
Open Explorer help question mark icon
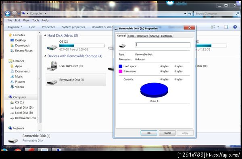(x=235, y=27)
